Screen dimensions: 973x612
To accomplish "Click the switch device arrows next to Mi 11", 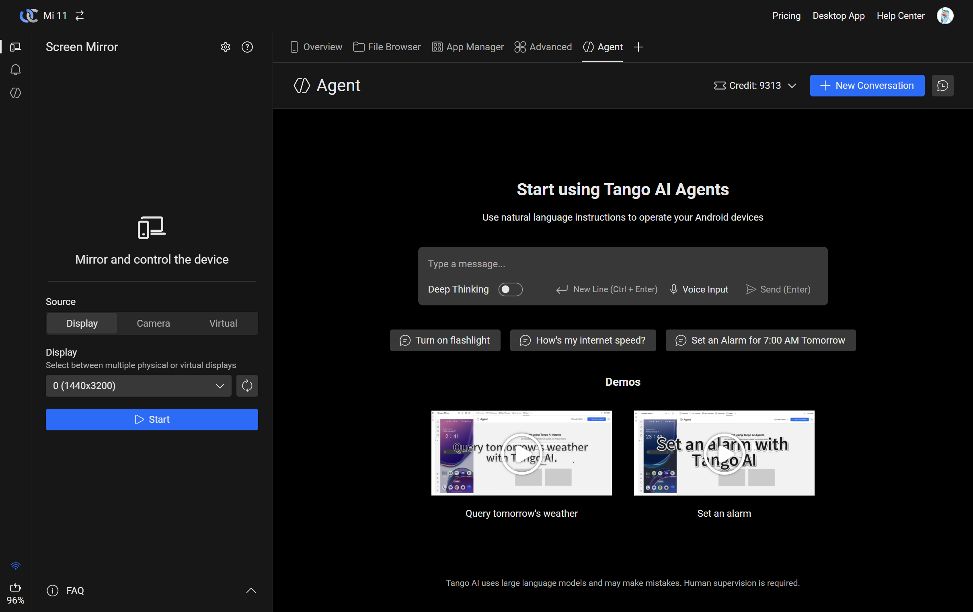I will [80, 15].
